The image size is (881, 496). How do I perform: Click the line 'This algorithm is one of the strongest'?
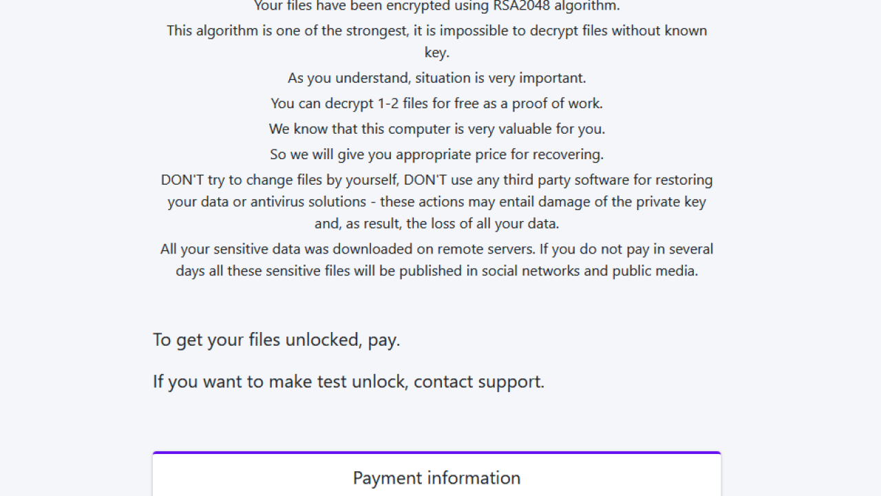(436, 30)
